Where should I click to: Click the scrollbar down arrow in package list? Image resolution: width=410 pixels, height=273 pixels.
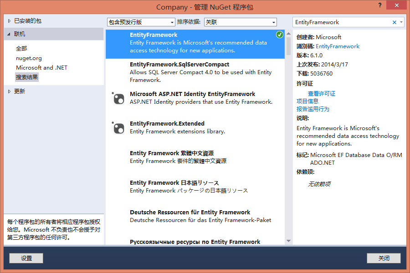[289, 241]
